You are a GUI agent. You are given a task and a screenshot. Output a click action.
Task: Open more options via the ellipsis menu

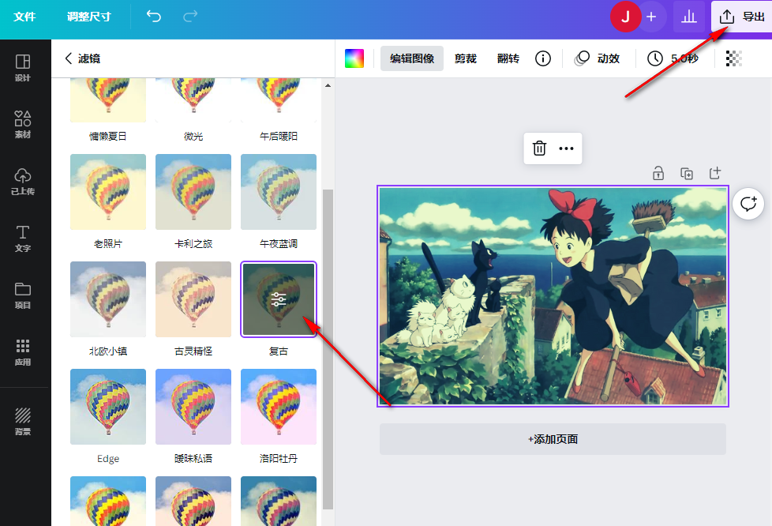coord(567,148)
